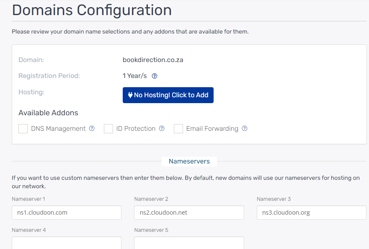Click the ID Protection label text
Image resolution: width=369 pixels, height=249 pixels.
[136, 129]
